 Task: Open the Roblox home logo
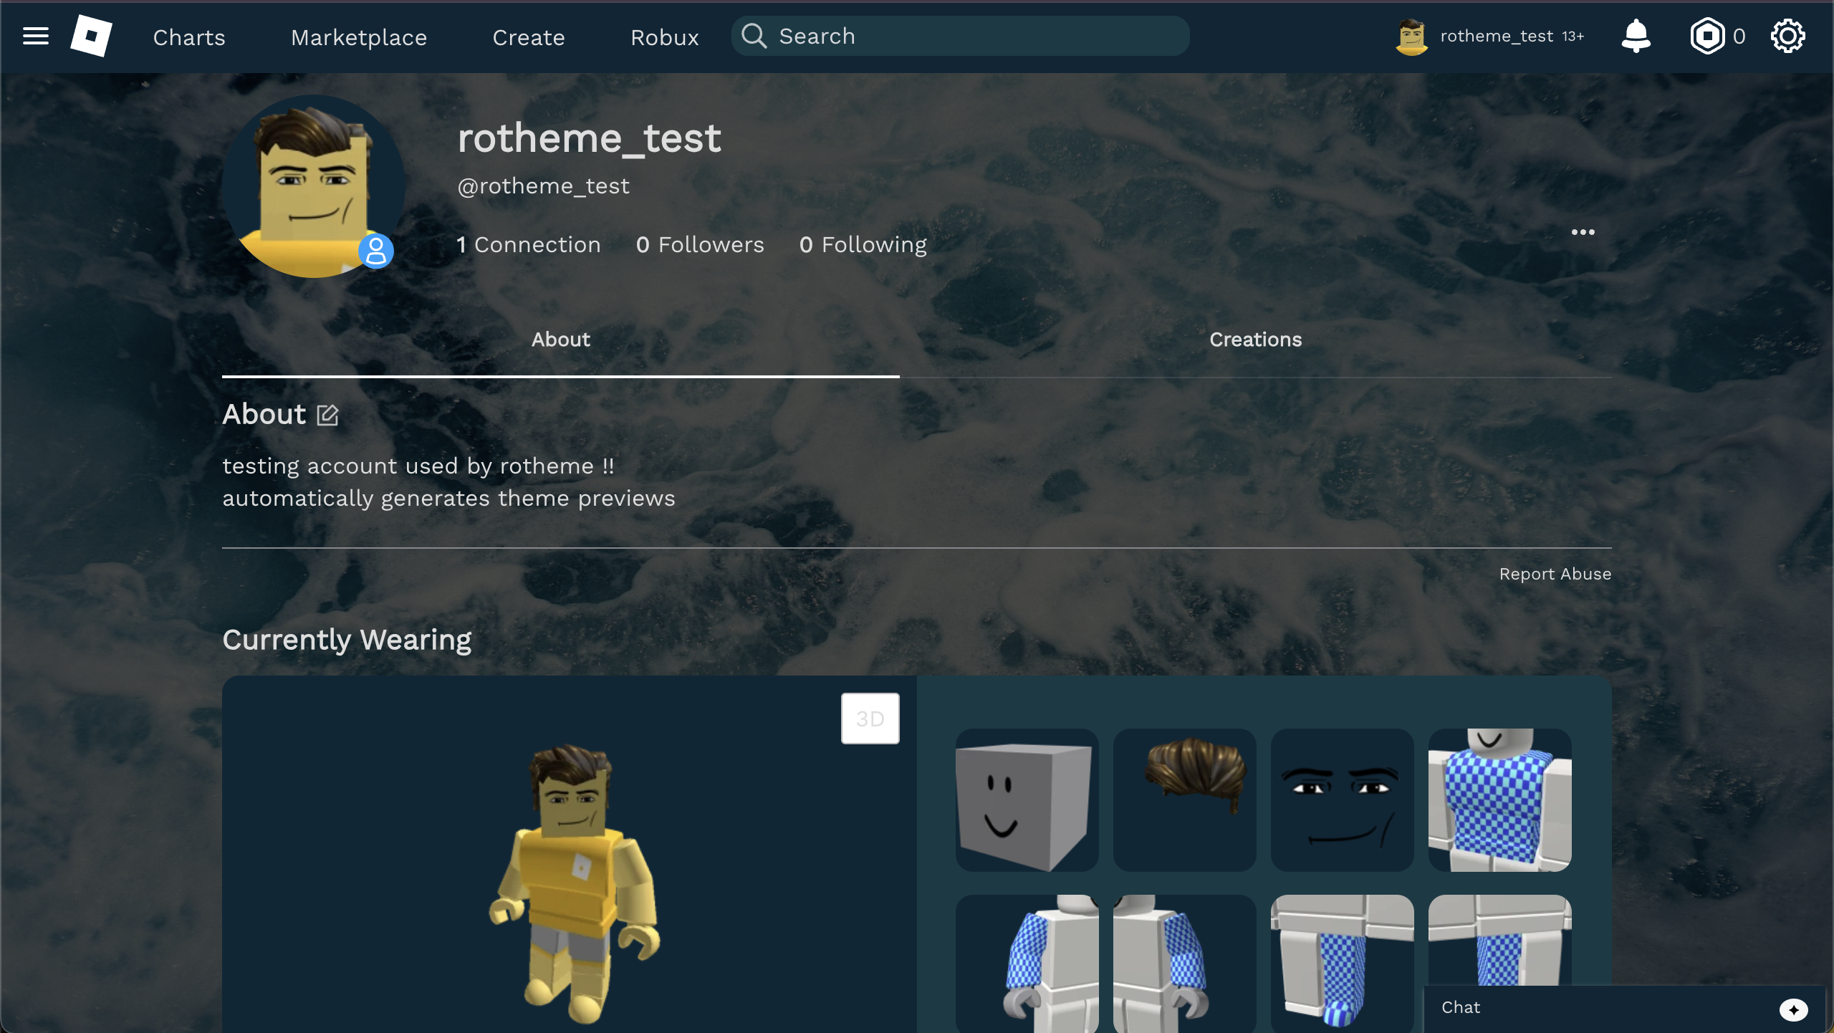click(x=92, y=36)
